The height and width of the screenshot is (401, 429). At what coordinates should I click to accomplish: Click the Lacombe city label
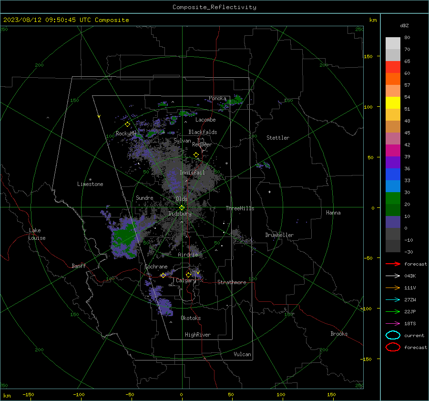point(205,120)
